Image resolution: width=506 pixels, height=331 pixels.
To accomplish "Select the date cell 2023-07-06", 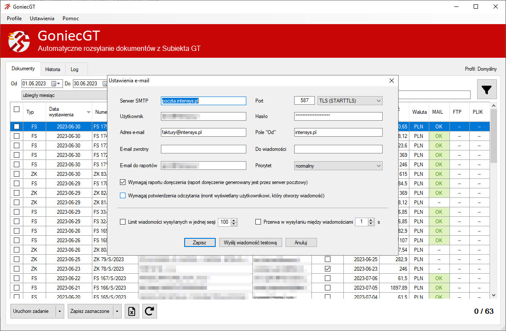I will tap(361, 278).
